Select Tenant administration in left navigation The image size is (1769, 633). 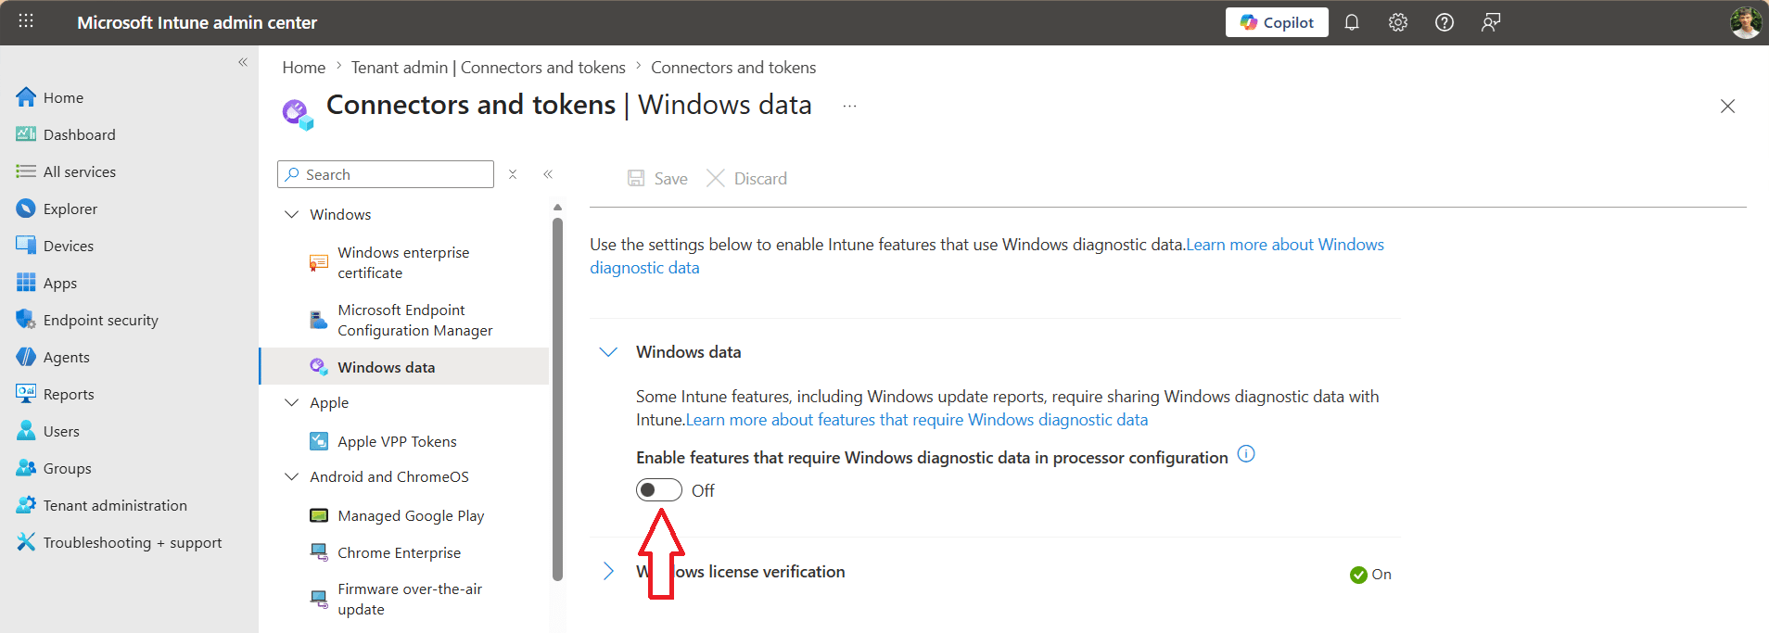(x=115, y=505)
